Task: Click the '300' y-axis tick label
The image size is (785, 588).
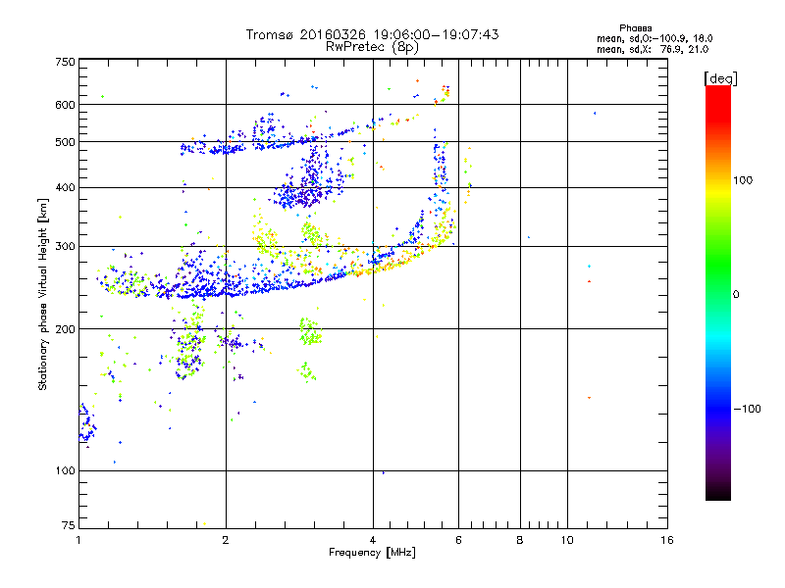Action: (x=65, y=247)
